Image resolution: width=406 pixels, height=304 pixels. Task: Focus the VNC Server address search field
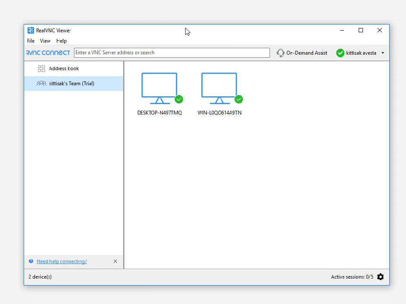[172, 53]
